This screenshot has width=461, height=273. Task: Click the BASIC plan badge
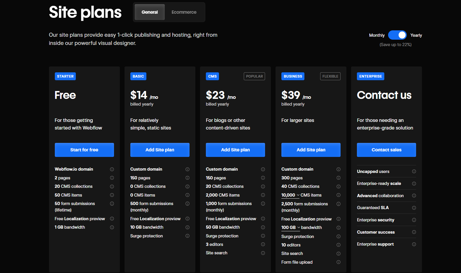(x=138, y=76)
